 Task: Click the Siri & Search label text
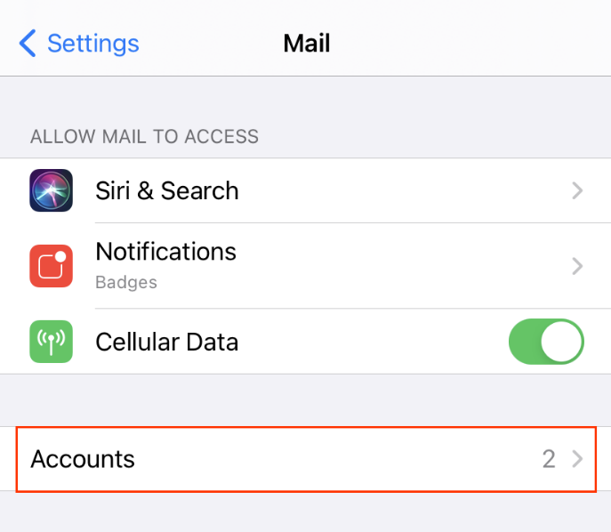coord(167,190)
